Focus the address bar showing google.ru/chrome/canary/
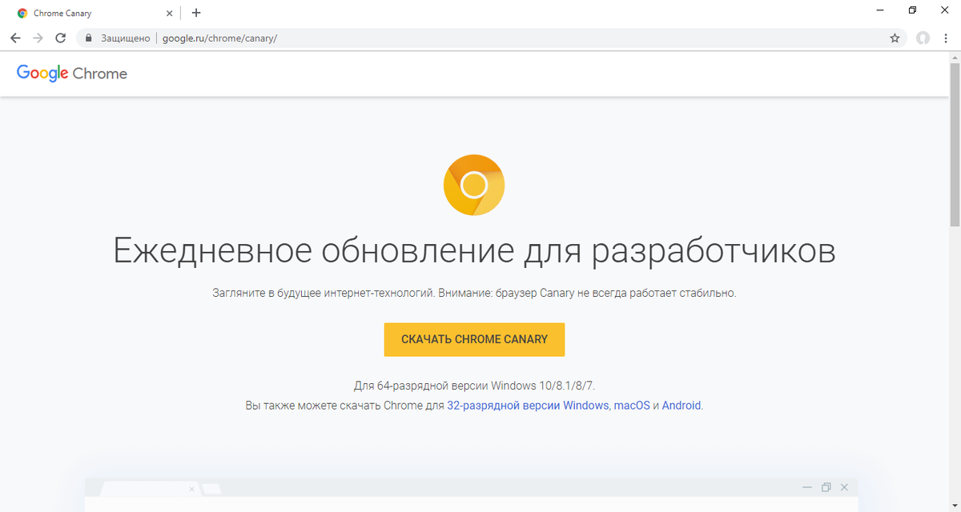This screenshot has height=512, width=961. pos(493,38)
